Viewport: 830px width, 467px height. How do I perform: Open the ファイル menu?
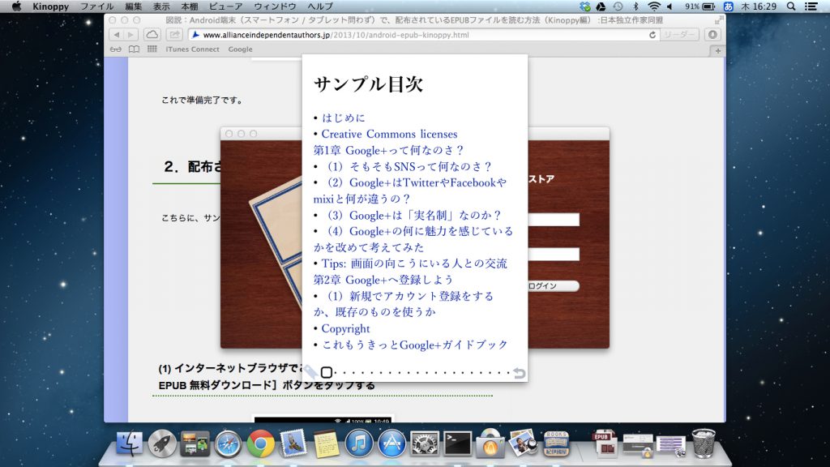tap(97, 6)
